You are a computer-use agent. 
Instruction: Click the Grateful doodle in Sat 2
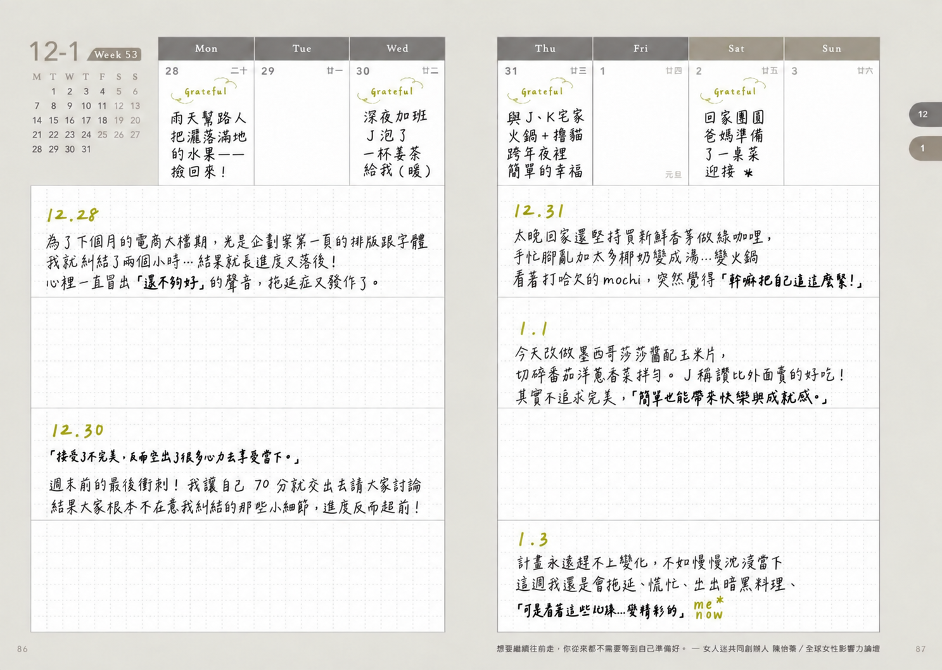tap(733, 91)
